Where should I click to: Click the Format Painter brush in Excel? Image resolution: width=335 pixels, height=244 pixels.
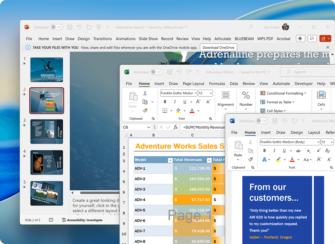(145, 111)
